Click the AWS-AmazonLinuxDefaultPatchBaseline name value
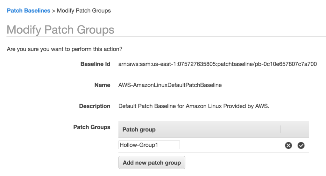The width and height of the screenshot is (326, 176). 170,85
